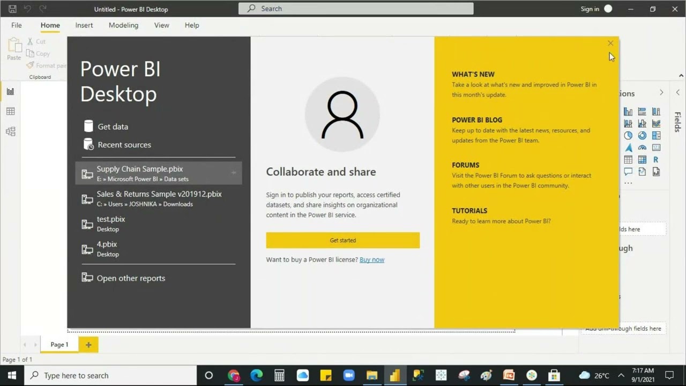
Task: Select the Q&A speech bubble visual
Action: click(628, 172)
